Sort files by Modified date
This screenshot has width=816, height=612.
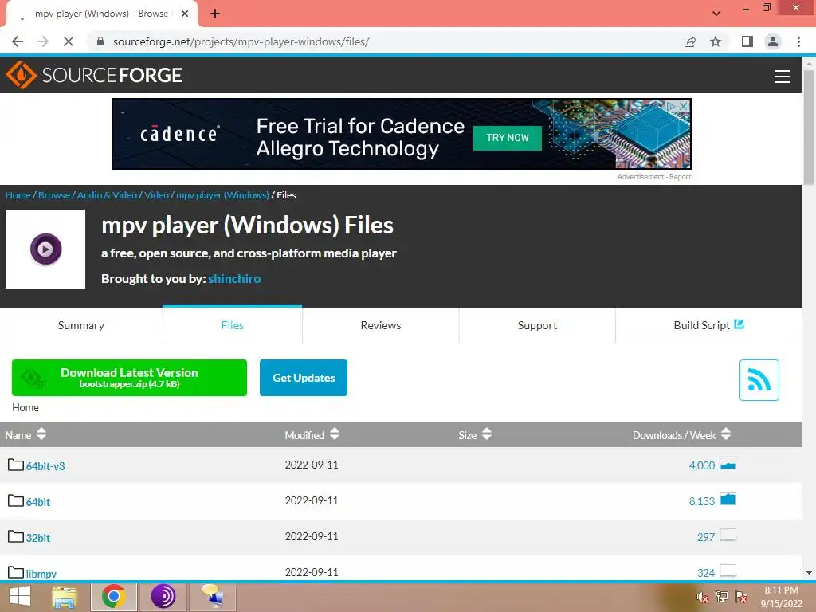pyautogui.click(x=312, y=434)
